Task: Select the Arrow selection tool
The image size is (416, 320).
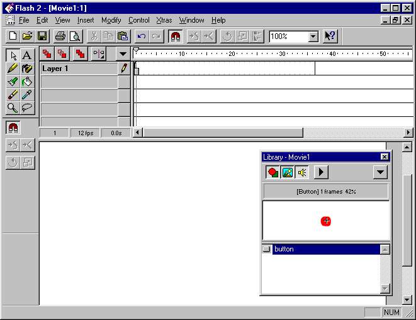Action: (13, 55)
